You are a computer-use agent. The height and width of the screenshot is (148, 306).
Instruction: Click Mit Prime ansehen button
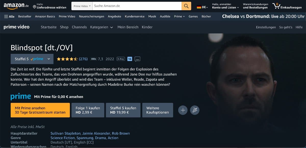pyautogui.click(x=40, y=110)
